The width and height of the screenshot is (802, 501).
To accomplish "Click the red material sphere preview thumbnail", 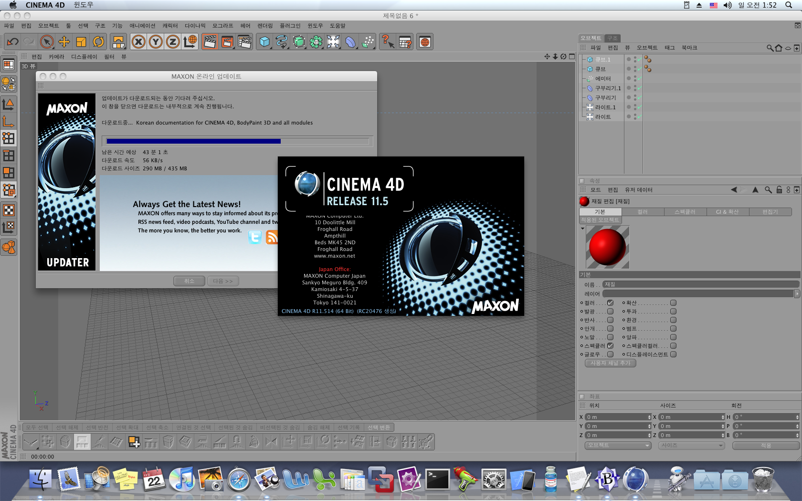I will coord(607,247).
